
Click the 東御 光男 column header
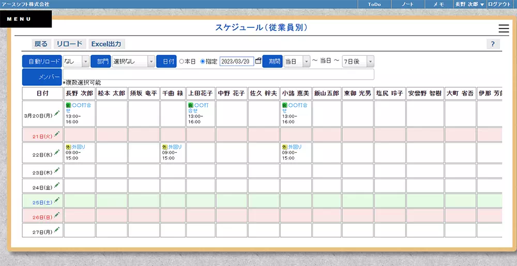pos(358,93)
